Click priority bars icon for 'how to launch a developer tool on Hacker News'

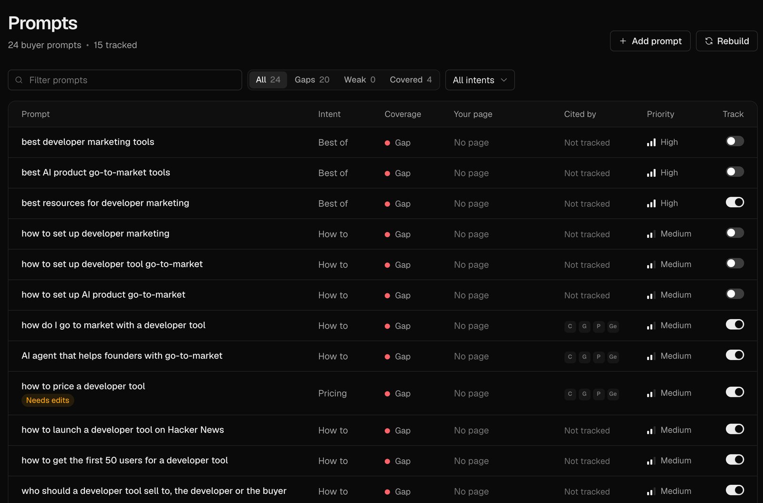pyautogui.click(x=651, y=430)
